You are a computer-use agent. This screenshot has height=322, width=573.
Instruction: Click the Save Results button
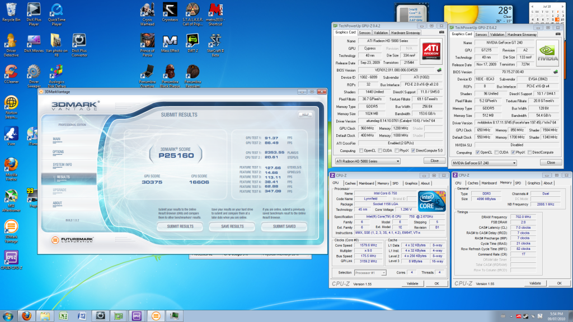232,227
